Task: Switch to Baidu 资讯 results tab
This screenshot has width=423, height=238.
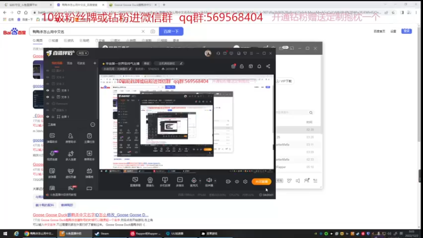Action: pos(69,41)
